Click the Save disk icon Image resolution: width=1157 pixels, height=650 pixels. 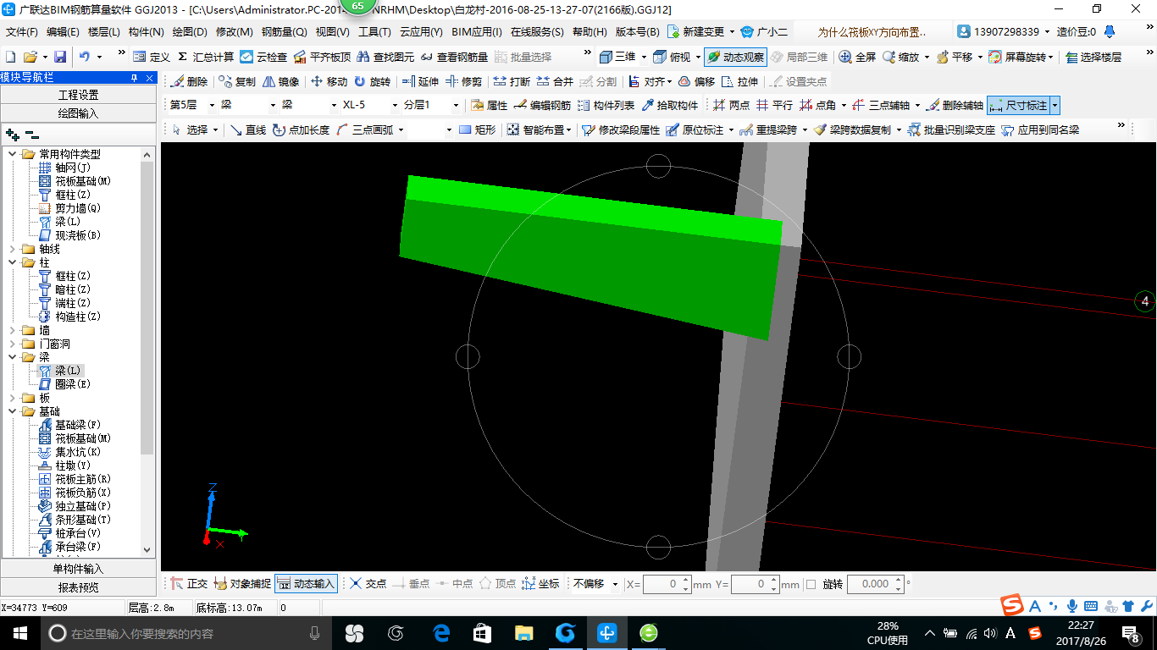click(x=60, y=57)
